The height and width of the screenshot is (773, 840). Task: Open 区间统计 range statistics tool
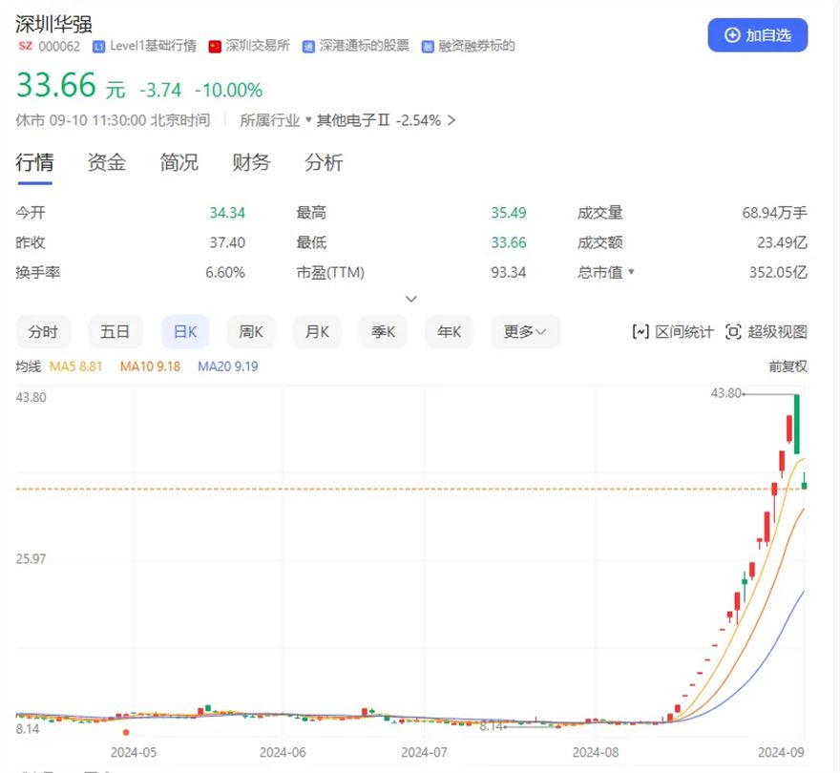point(673,332)
